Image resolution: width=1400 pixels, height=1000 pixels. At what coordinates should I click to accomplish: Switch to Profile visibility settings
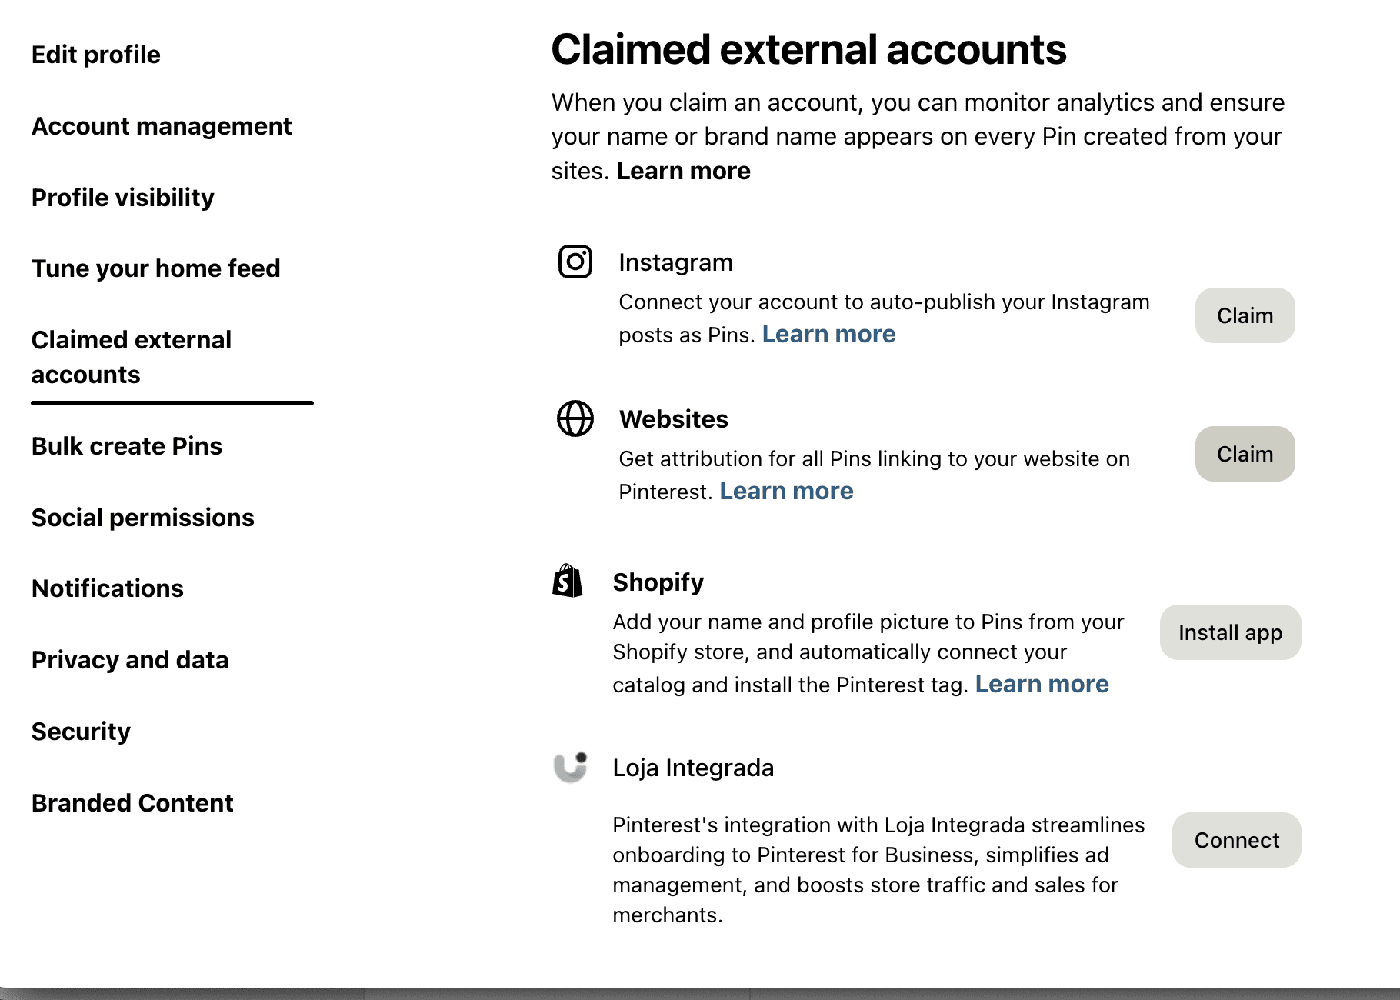tap(123, 198)
